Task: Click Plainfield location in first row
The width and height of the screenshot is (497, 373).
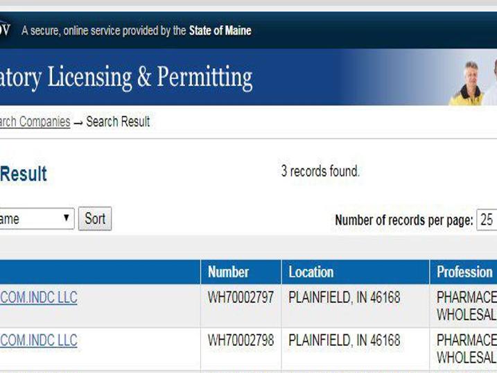Action: pos(345,298)
